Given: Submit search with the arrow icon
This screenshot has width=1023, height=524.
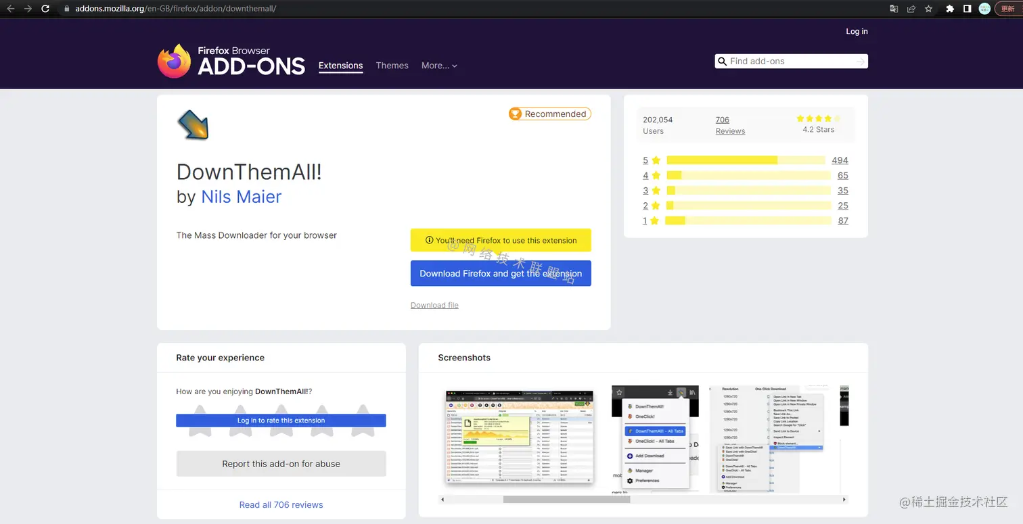Looking at the screenshot, I should [x=860, y=62].
